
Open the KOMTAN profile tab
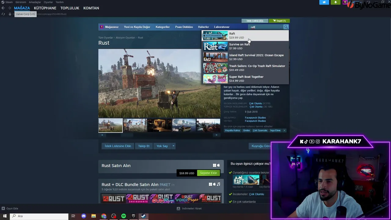91,8
